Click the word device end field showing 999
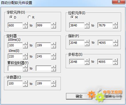Image resolution: width=126 pixels, height=105 pixels. coord(43,25)
